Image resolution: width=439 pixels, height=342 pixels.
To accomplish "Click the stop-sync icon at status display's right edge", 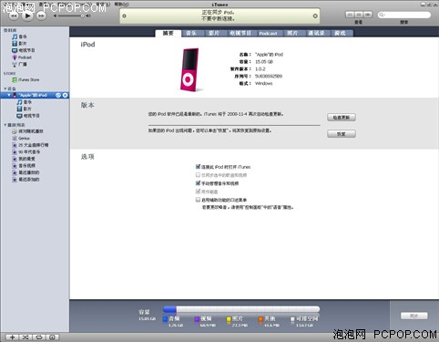I will pos(315,16).
